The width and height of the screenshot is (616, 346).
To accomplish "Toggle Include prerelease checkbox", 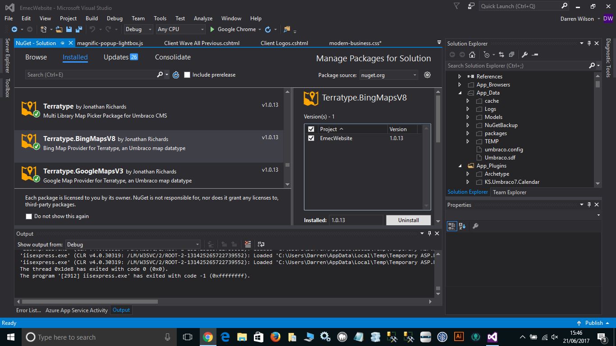I will tap(187, 75).
